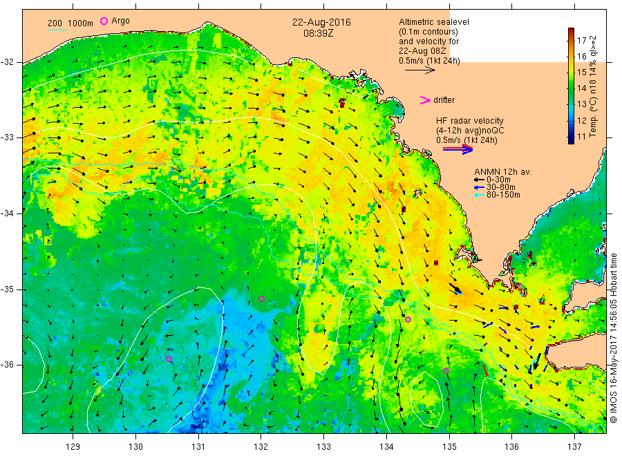The image size is (622, 456).
Task: Select the Argo float marker near longitude 132
Action: tap(261, 299)
